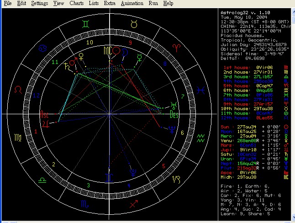Open the File menu
This screenshot has width=295, height=223.
[8, 3]
